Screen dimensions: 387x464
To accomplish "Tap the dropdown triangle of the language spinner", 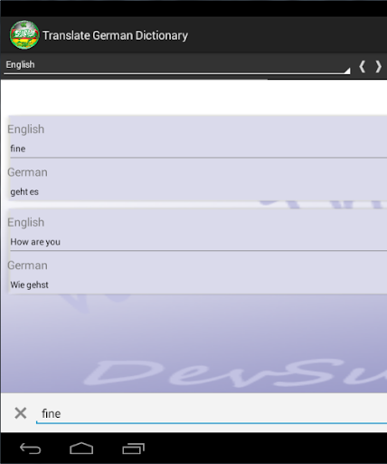I will (x=347, y=71).
